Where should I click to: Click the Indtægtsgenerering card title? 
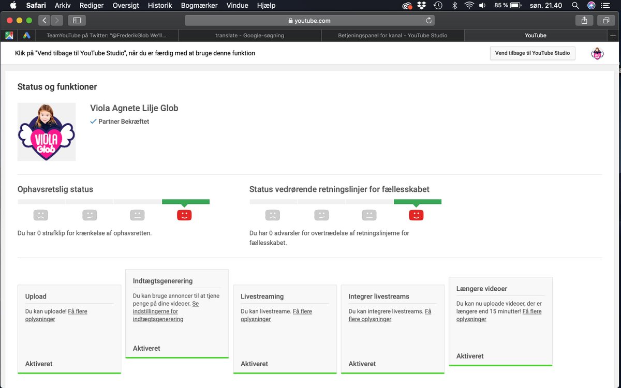(162, 281)
